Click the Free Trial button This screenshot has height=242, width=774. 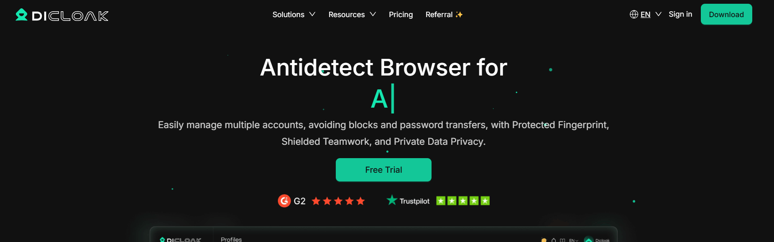(x=383, y=170)
